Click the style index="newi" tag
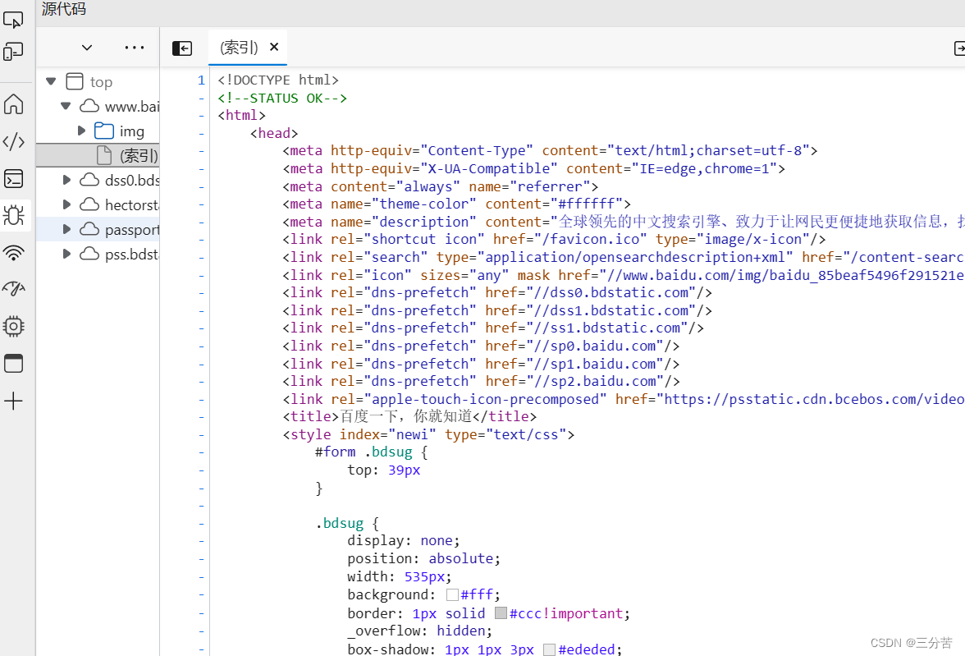965x656 pixels. tap(428, 435)
